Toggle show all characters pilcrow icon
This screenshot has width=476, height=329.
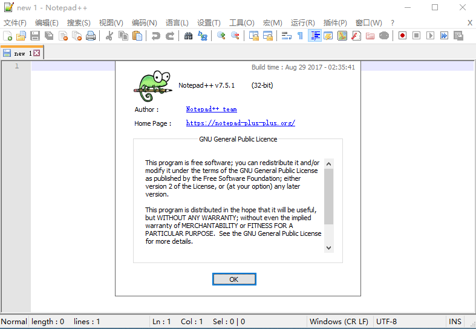(300, 36)
